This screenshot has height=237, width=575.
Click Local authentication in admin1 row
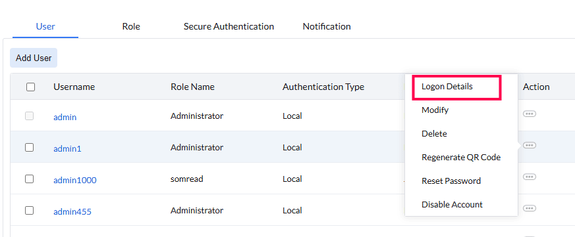click(x=292, y=148)
